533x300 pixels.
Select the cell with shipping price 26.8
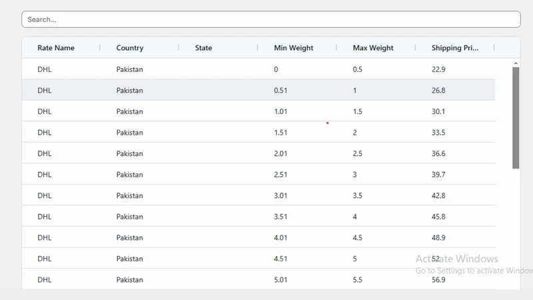438,91
